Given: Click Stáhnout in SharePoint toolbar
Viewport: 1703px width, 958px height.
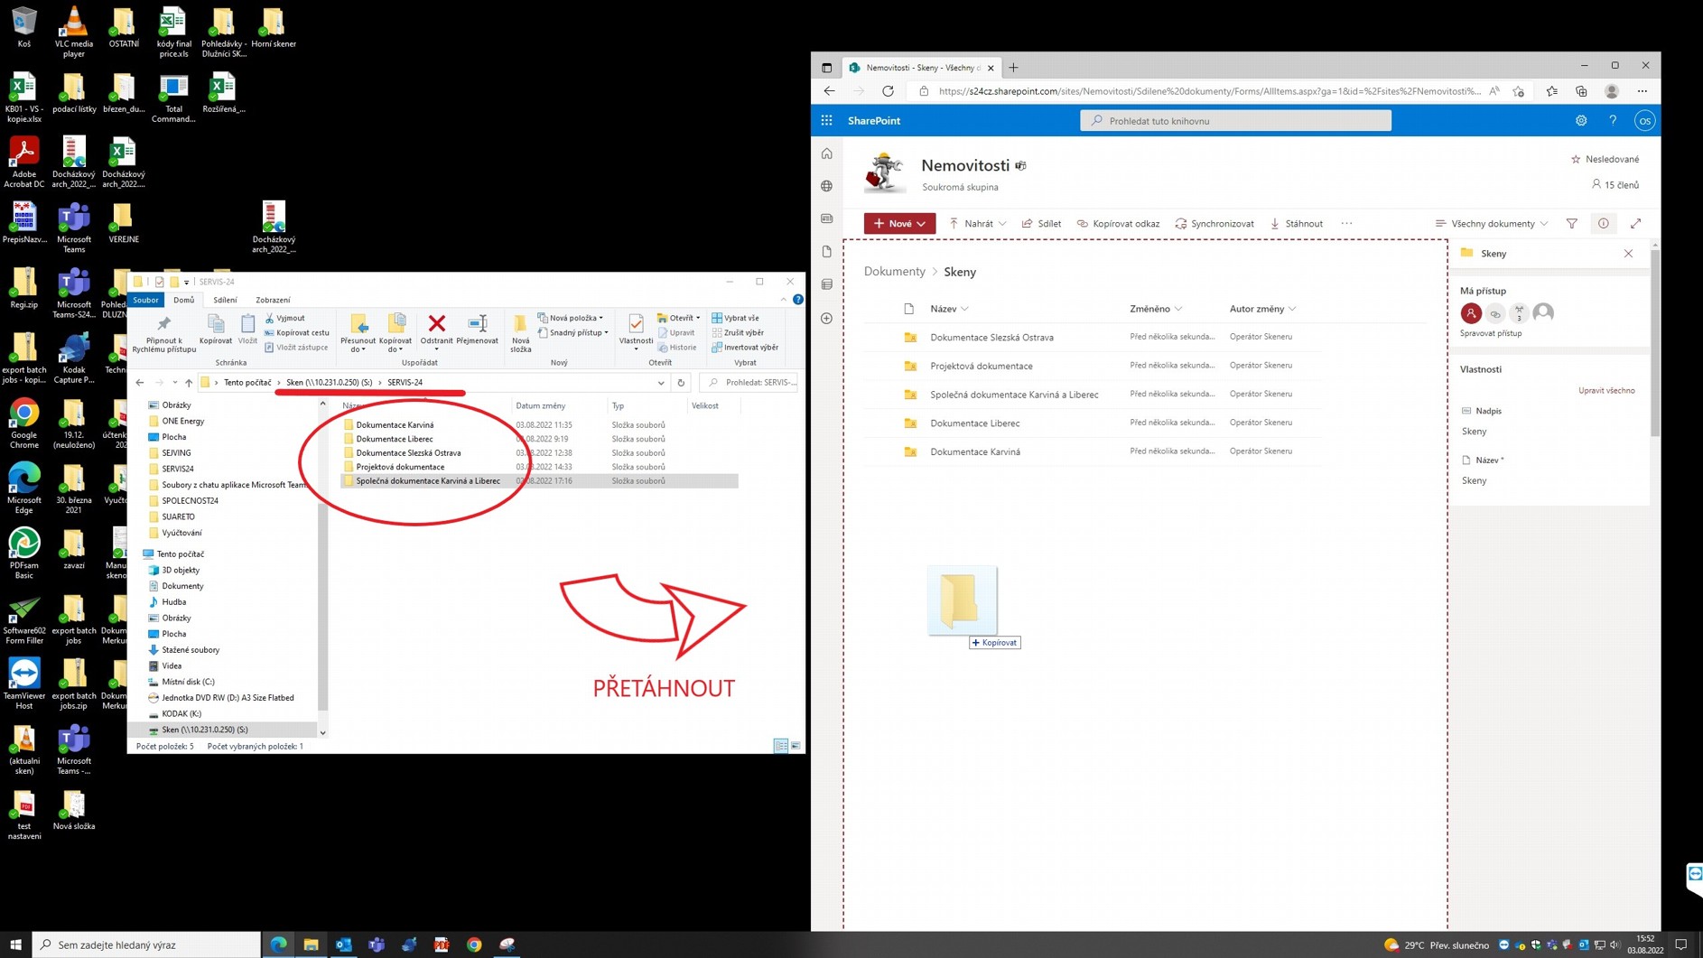Looking at the screenshot, I should (1296, 224).
